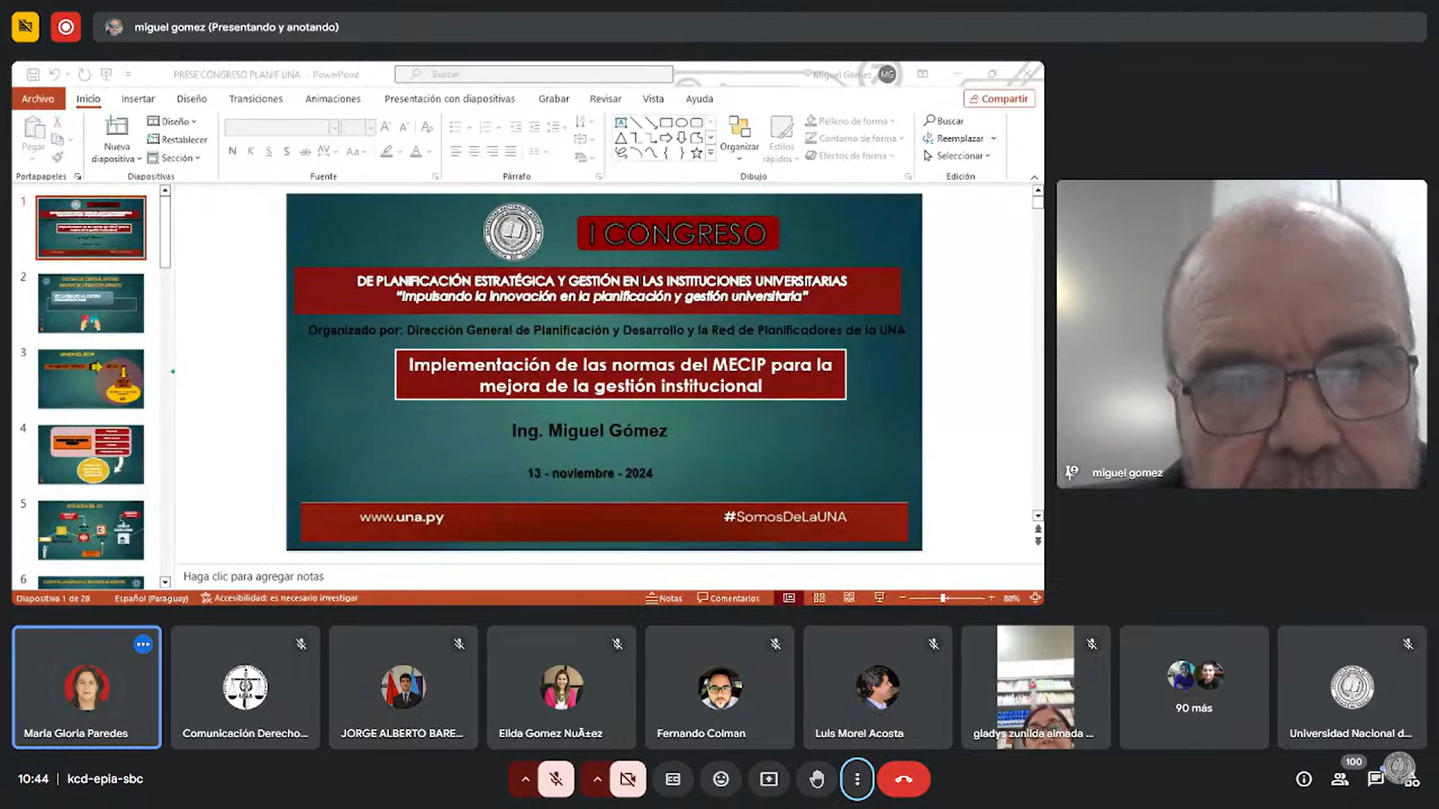The width and height of the screenshot is (1439, 809).
Task: Show participants people panel
Action: point(1340,779)
